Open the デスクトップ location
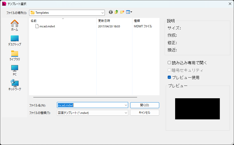The image size is (234, 145). tap(15, 41)
